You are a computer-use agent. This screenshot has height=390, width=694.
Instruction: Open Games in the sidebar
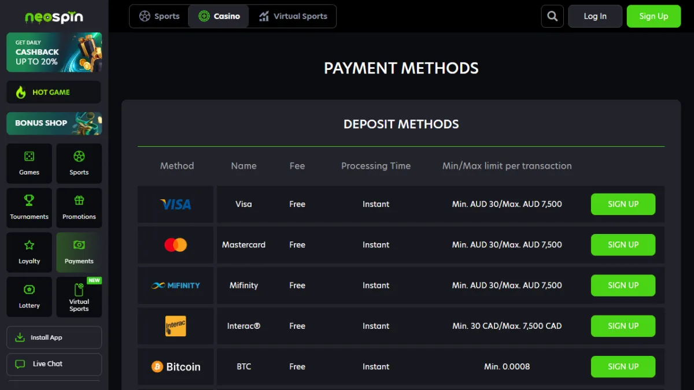[29, 163]
